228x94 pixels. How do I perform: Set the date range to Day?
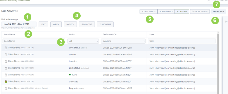pos(44,24)
